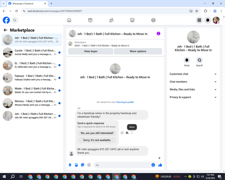Send a voice clip microphone icon
The image size is (225, 180).
[70, 165]
